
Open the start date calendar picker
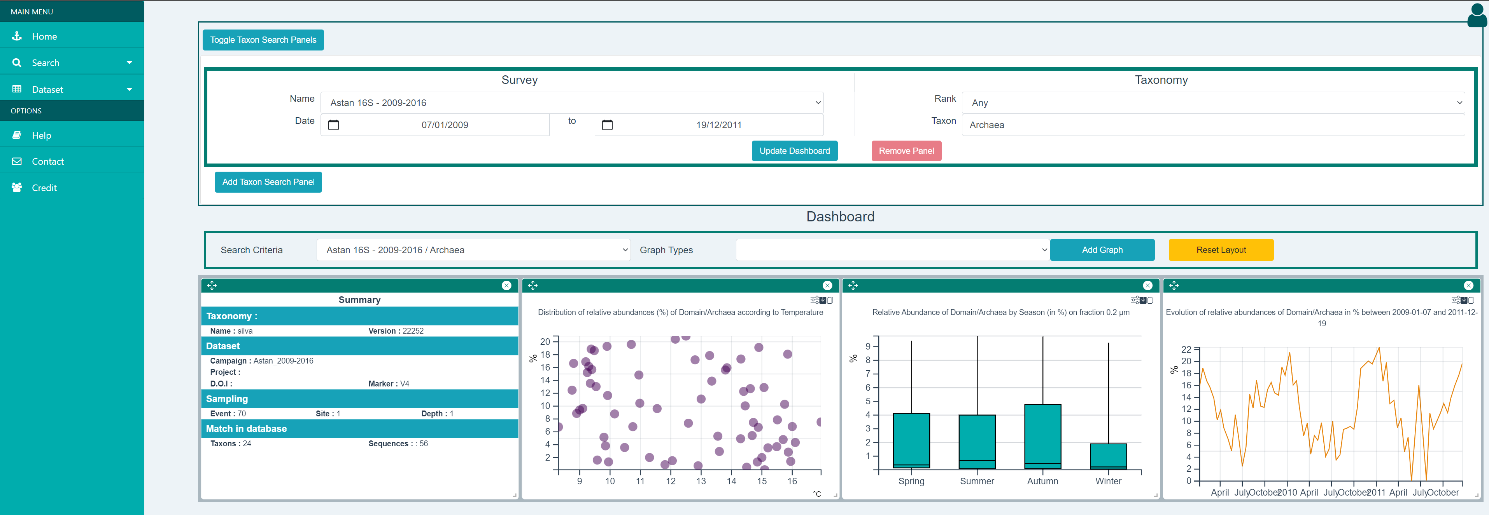(x=333, y=125)
